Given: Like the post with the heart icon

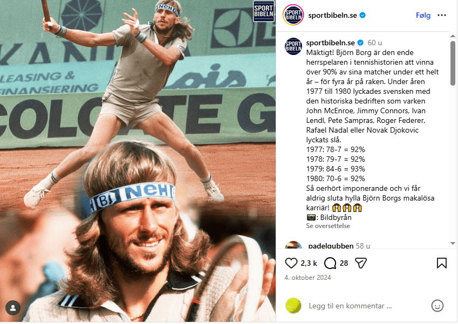Looking at the screenshot, I should [291, 263].
